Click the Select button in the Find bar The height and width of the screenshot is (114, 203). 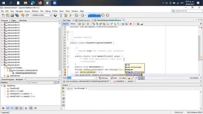pos(123,78)
